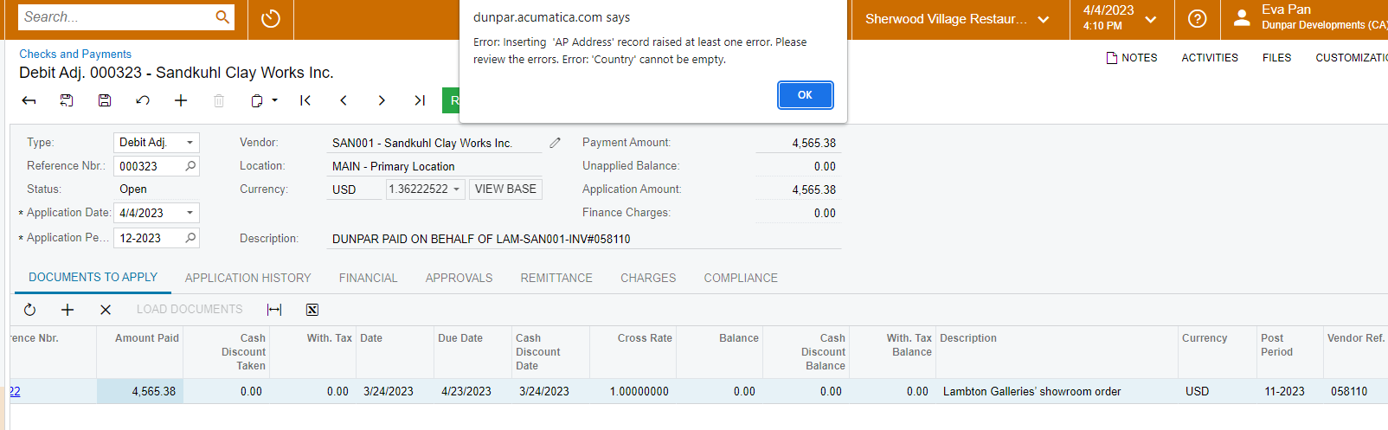This screenshot has width=1388, height=430.
Task: Click the Location MAIN field
Action: pyautogui.click(x=434, y=166)
